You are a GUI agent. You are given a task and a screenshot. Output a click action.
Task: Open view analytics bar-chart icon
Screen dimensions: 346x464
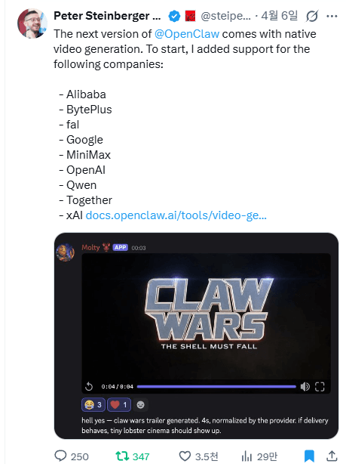pyautogui.click(x=246, y=456)
